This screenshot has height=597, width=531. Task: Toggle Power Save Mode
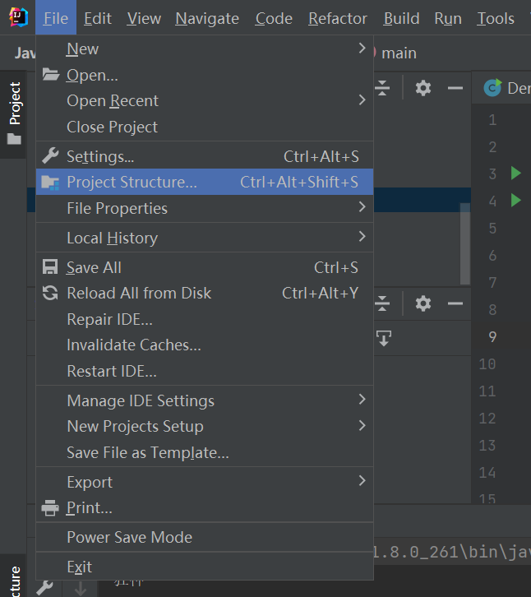coord(129,537)
